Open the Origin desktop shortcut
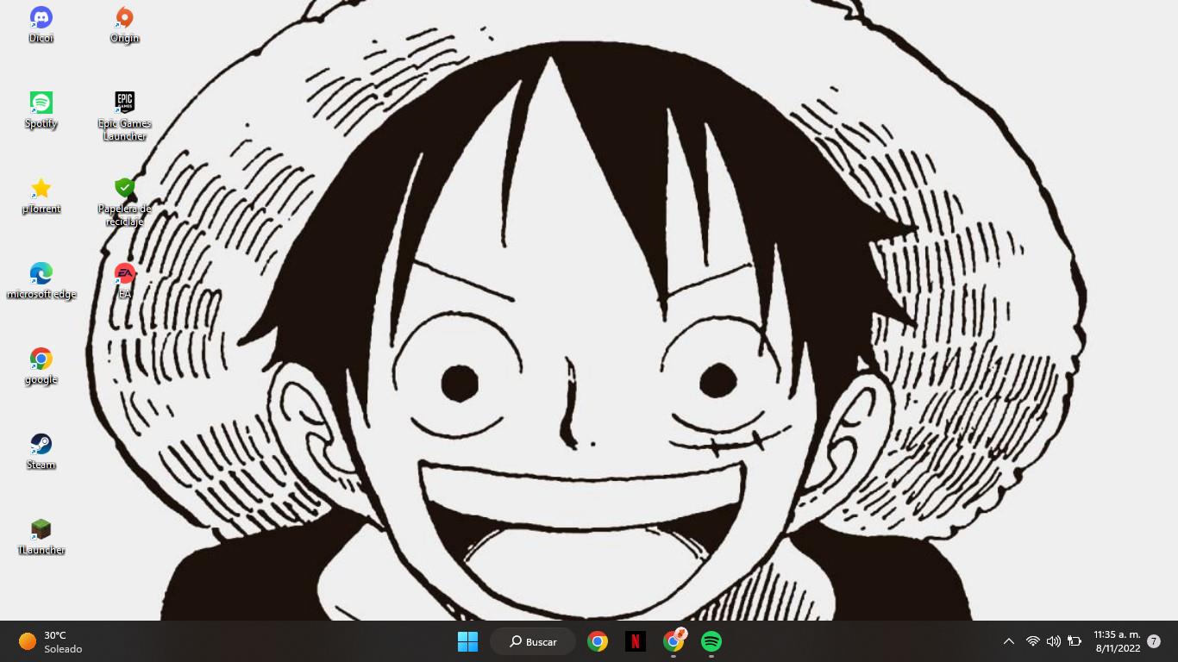This screenshot has height=662, width=1178. [124, 18]
